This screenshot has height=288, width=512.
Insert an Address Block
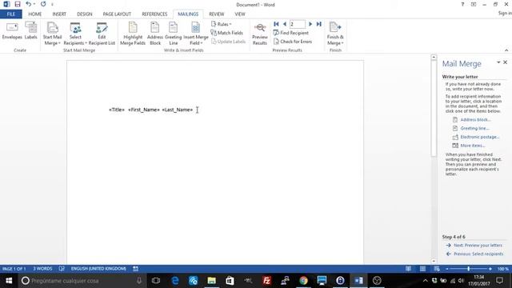pyautogui.click(x=155, y=34)
